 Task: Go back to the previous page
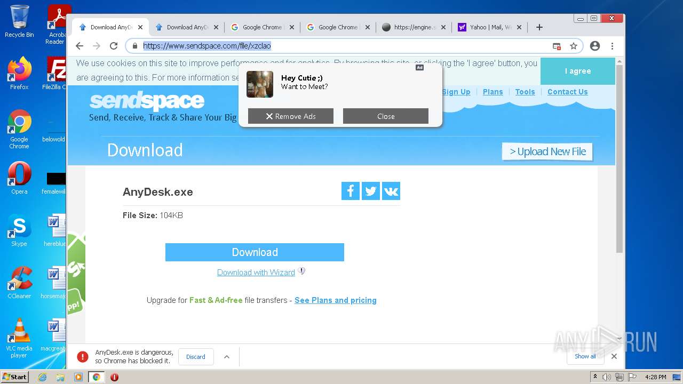pyautogui.click(x=80, y=46)
